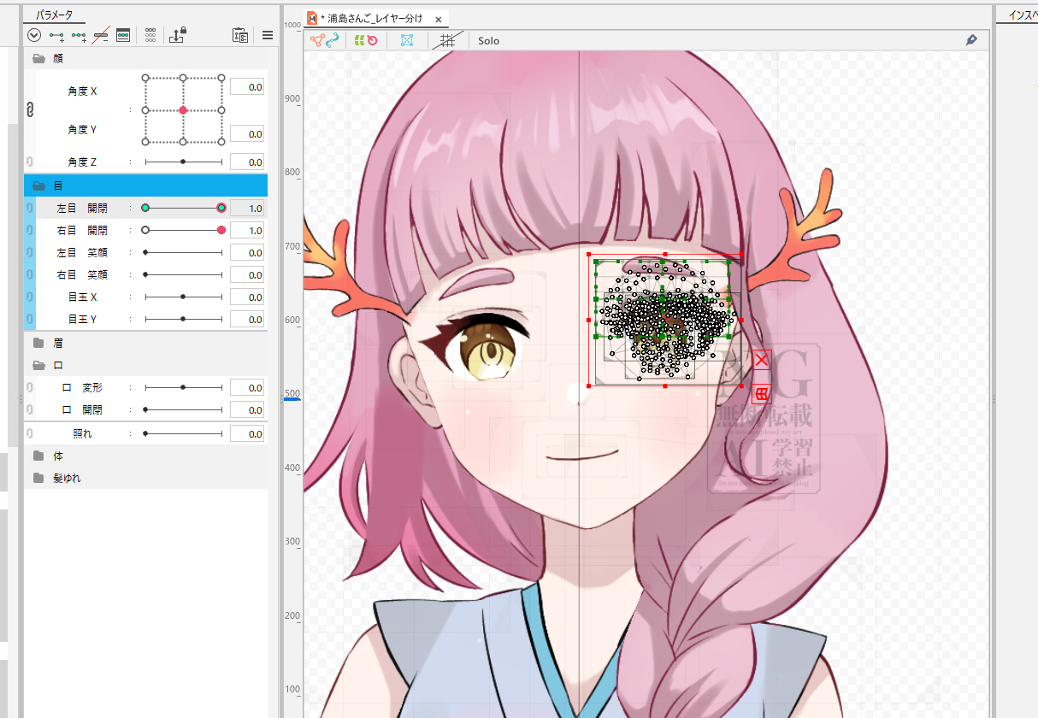
Task: Click the collapse-all chevron button in Parameters panel
Action: point(34,35)
